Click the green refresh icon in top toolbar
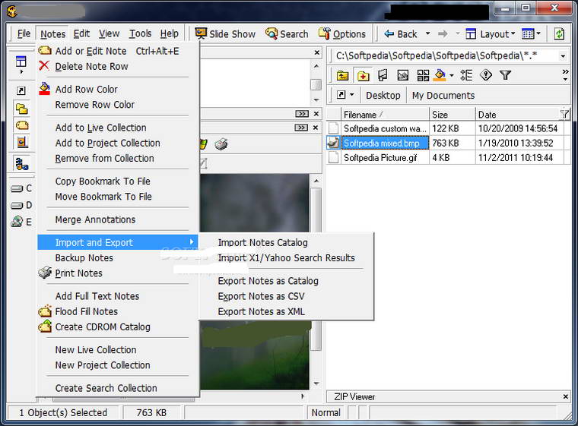This screenshot has width=578, height=426. (559, 34)
